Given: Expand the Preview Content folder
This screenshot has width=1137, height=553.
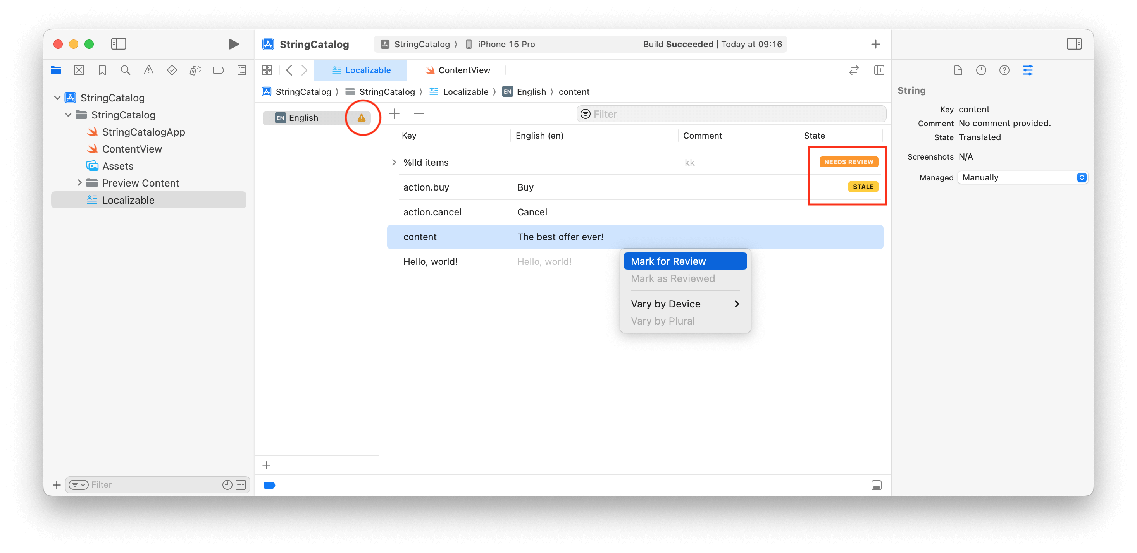Looking at the screenshot, I should pos(79,182).
